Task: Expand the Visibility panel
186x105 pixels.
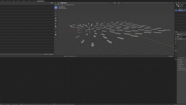Action: tap(180, 66)
